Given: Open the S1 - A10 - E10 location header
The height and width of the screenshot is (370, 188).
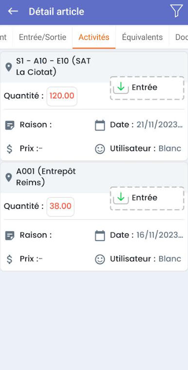Looking at the screenshot, I should tap(54, 67).
